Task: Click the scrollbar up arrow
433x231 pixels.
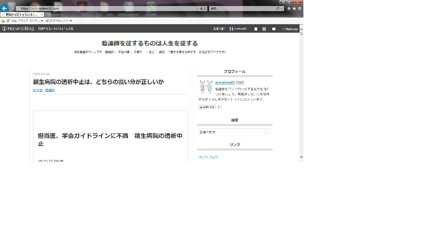Action: pyautogui.click(x=301, y=29)
